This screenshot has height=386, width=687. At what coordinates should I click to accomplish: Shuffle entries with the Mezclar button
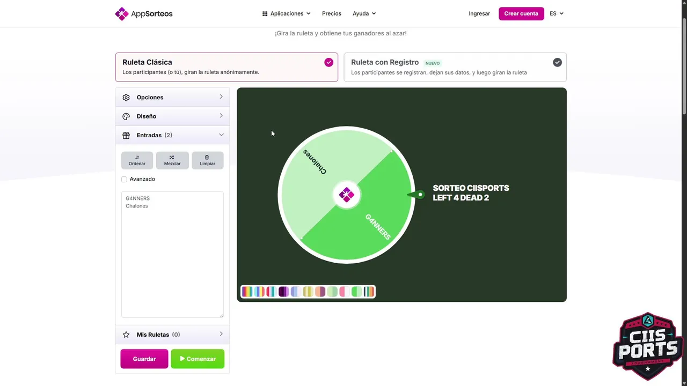click(172, 160)
